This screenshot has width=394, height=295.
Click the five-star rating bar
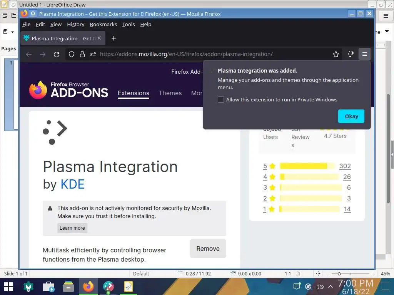tap(307, 166)
